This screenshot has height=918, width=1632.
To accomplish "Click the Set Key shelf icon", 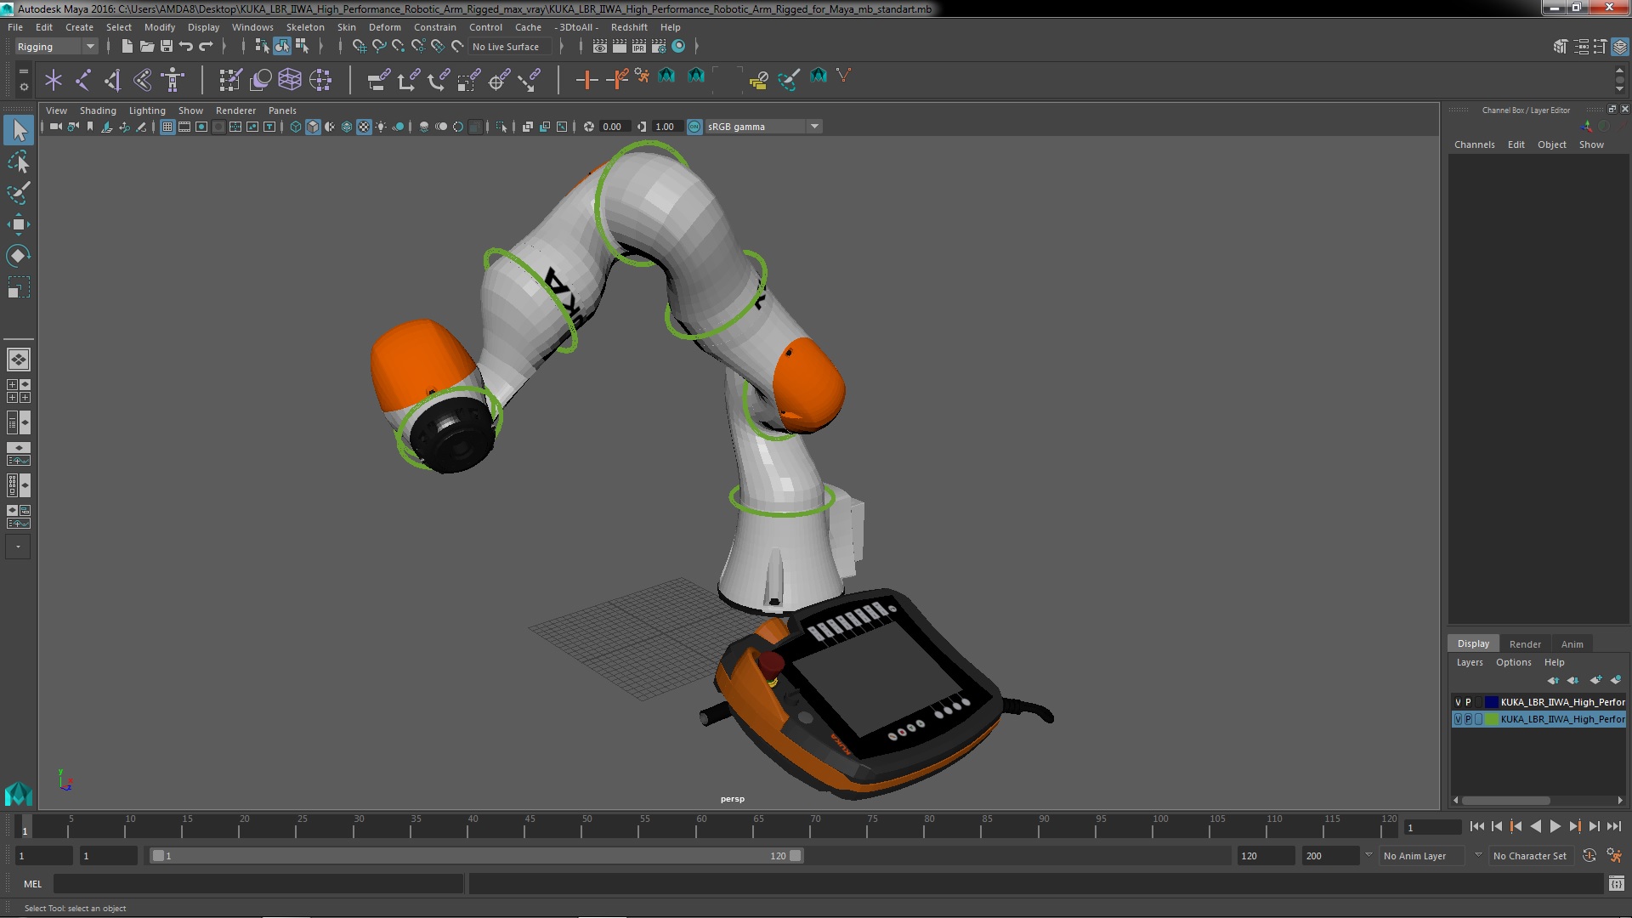I will [x=586, y=80].
